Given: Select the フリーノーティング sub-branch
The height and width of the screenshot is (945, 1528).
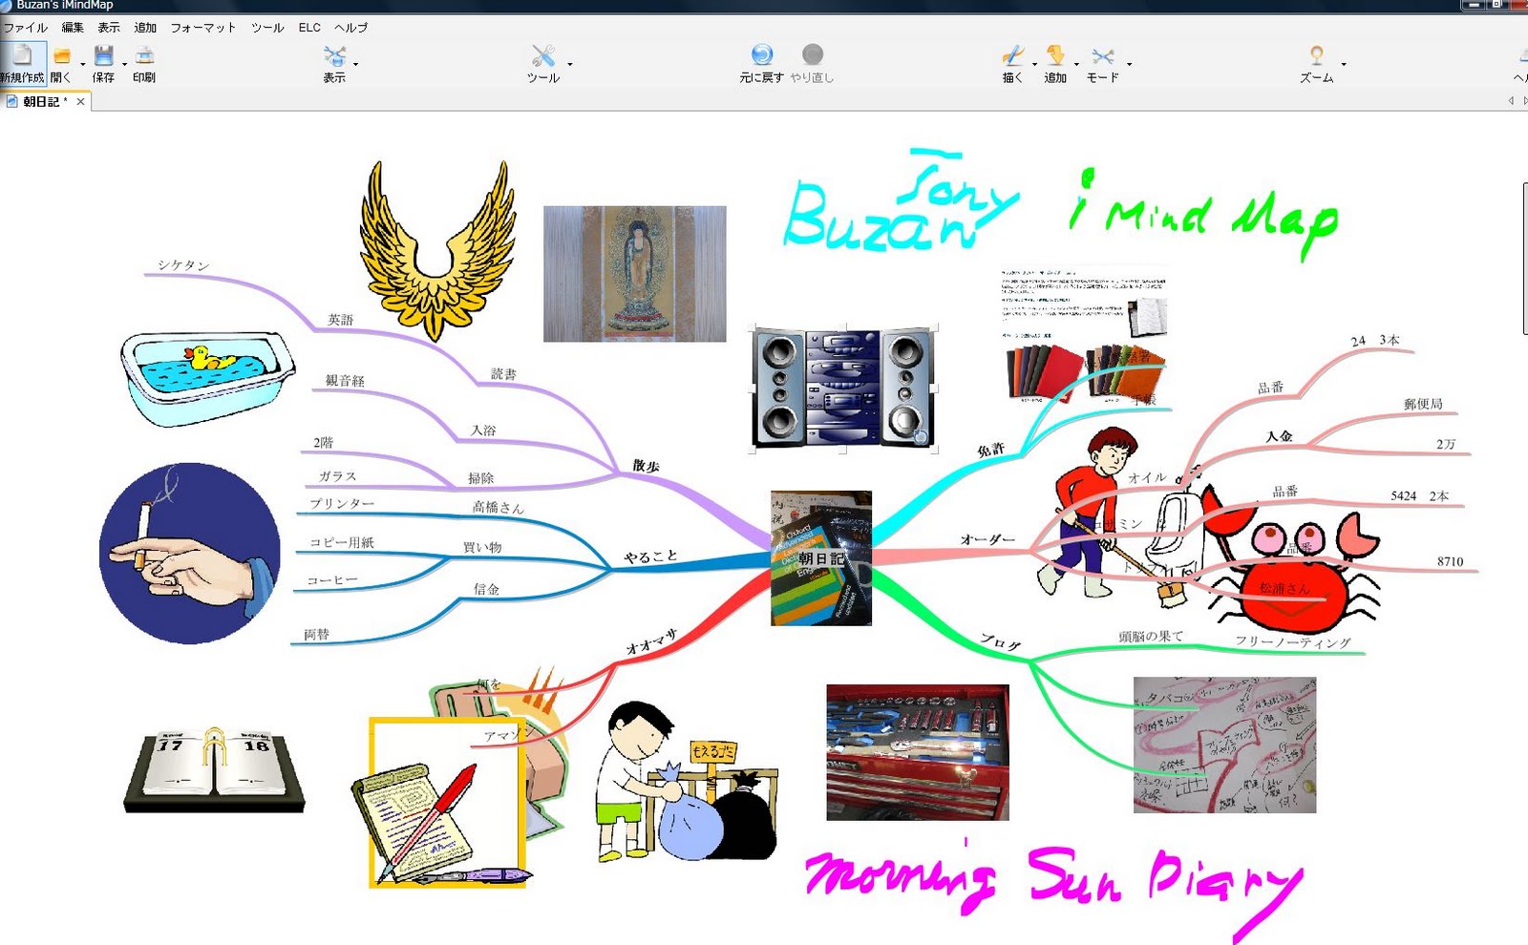Looking at the screenshot, I should click(x=1293, y=642).
